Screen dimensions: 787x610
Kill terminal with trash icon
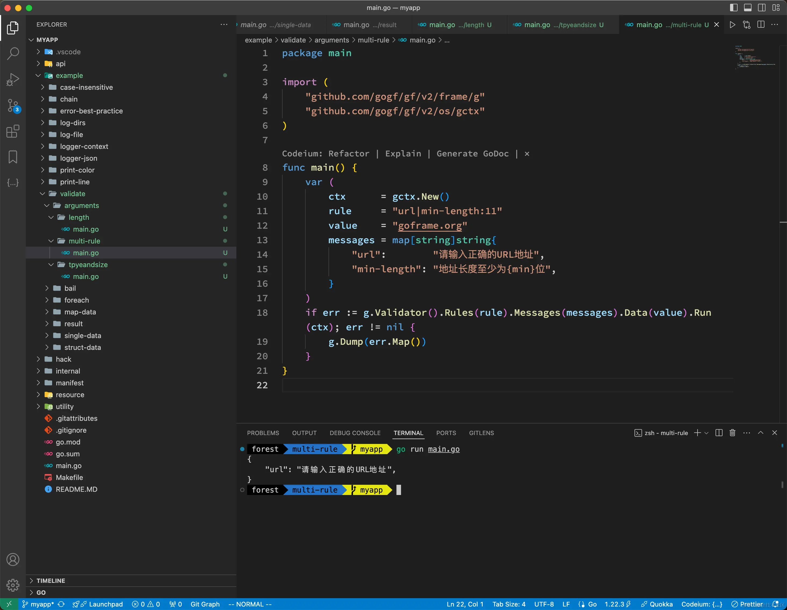(732, 433)
